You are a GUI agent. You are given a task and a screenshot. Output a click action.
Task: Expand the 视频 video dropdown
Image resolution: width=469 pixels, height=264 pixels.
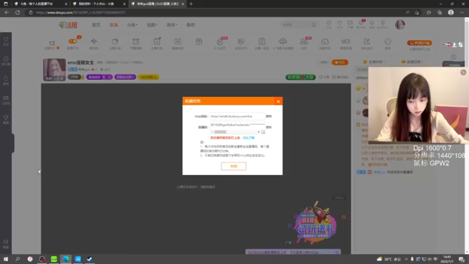coord(152,25)
